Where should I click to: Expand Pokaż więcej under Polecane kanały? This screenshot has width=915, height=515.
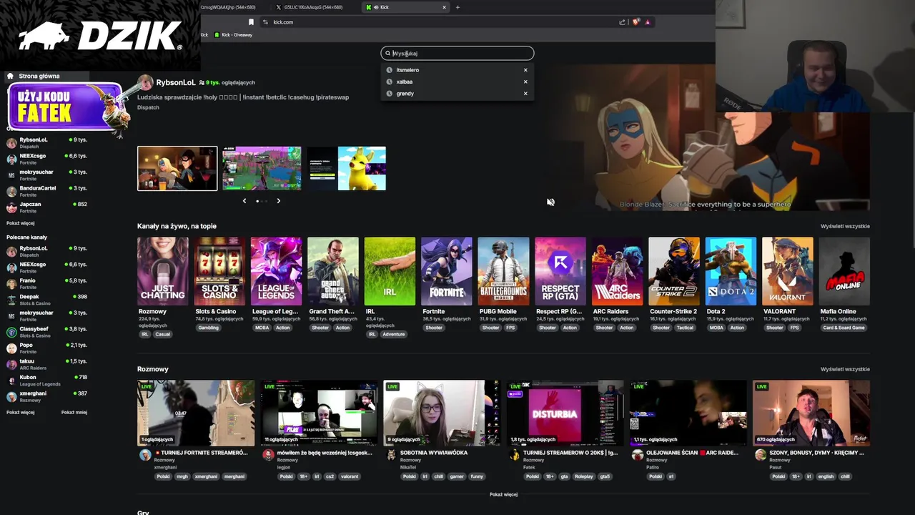click(x=20, y=412)
